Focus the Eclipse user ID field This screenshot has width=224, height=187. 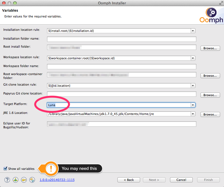122,124
